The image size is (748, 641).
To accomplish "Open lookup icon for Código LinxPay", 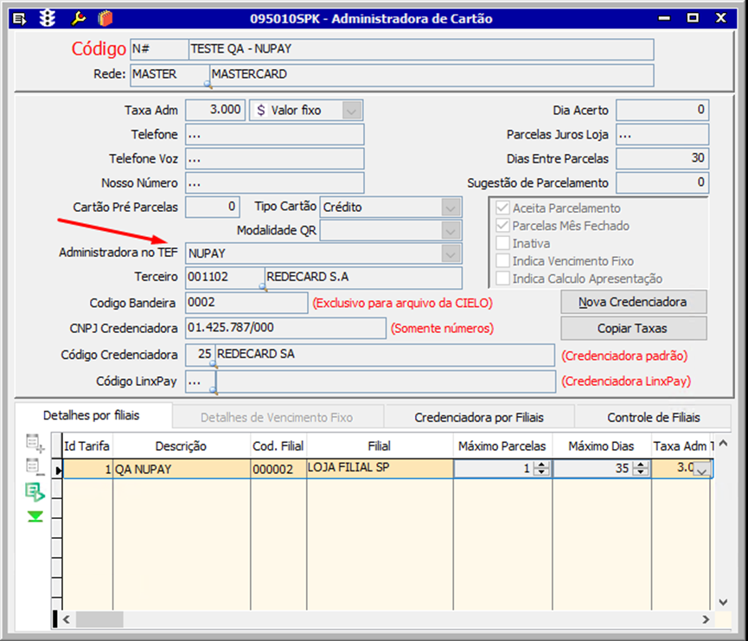I will tap(214, 391).
